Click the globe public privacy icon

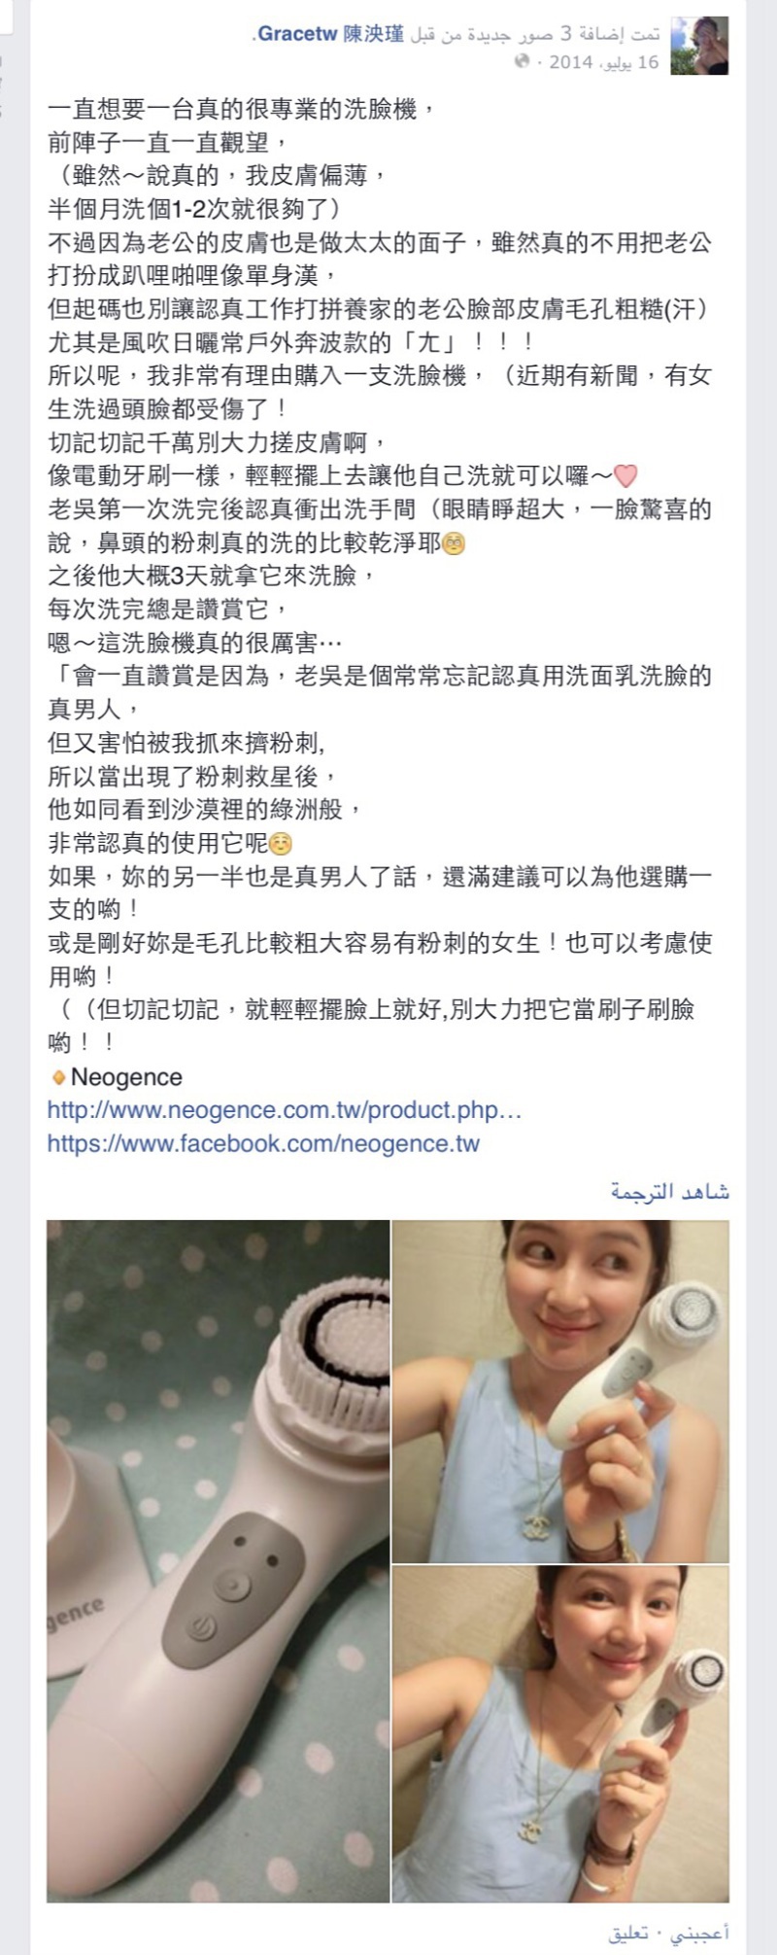522,62
